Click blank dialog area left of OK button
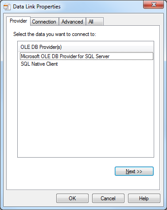167x210 pixels. [x=30, y=198]
